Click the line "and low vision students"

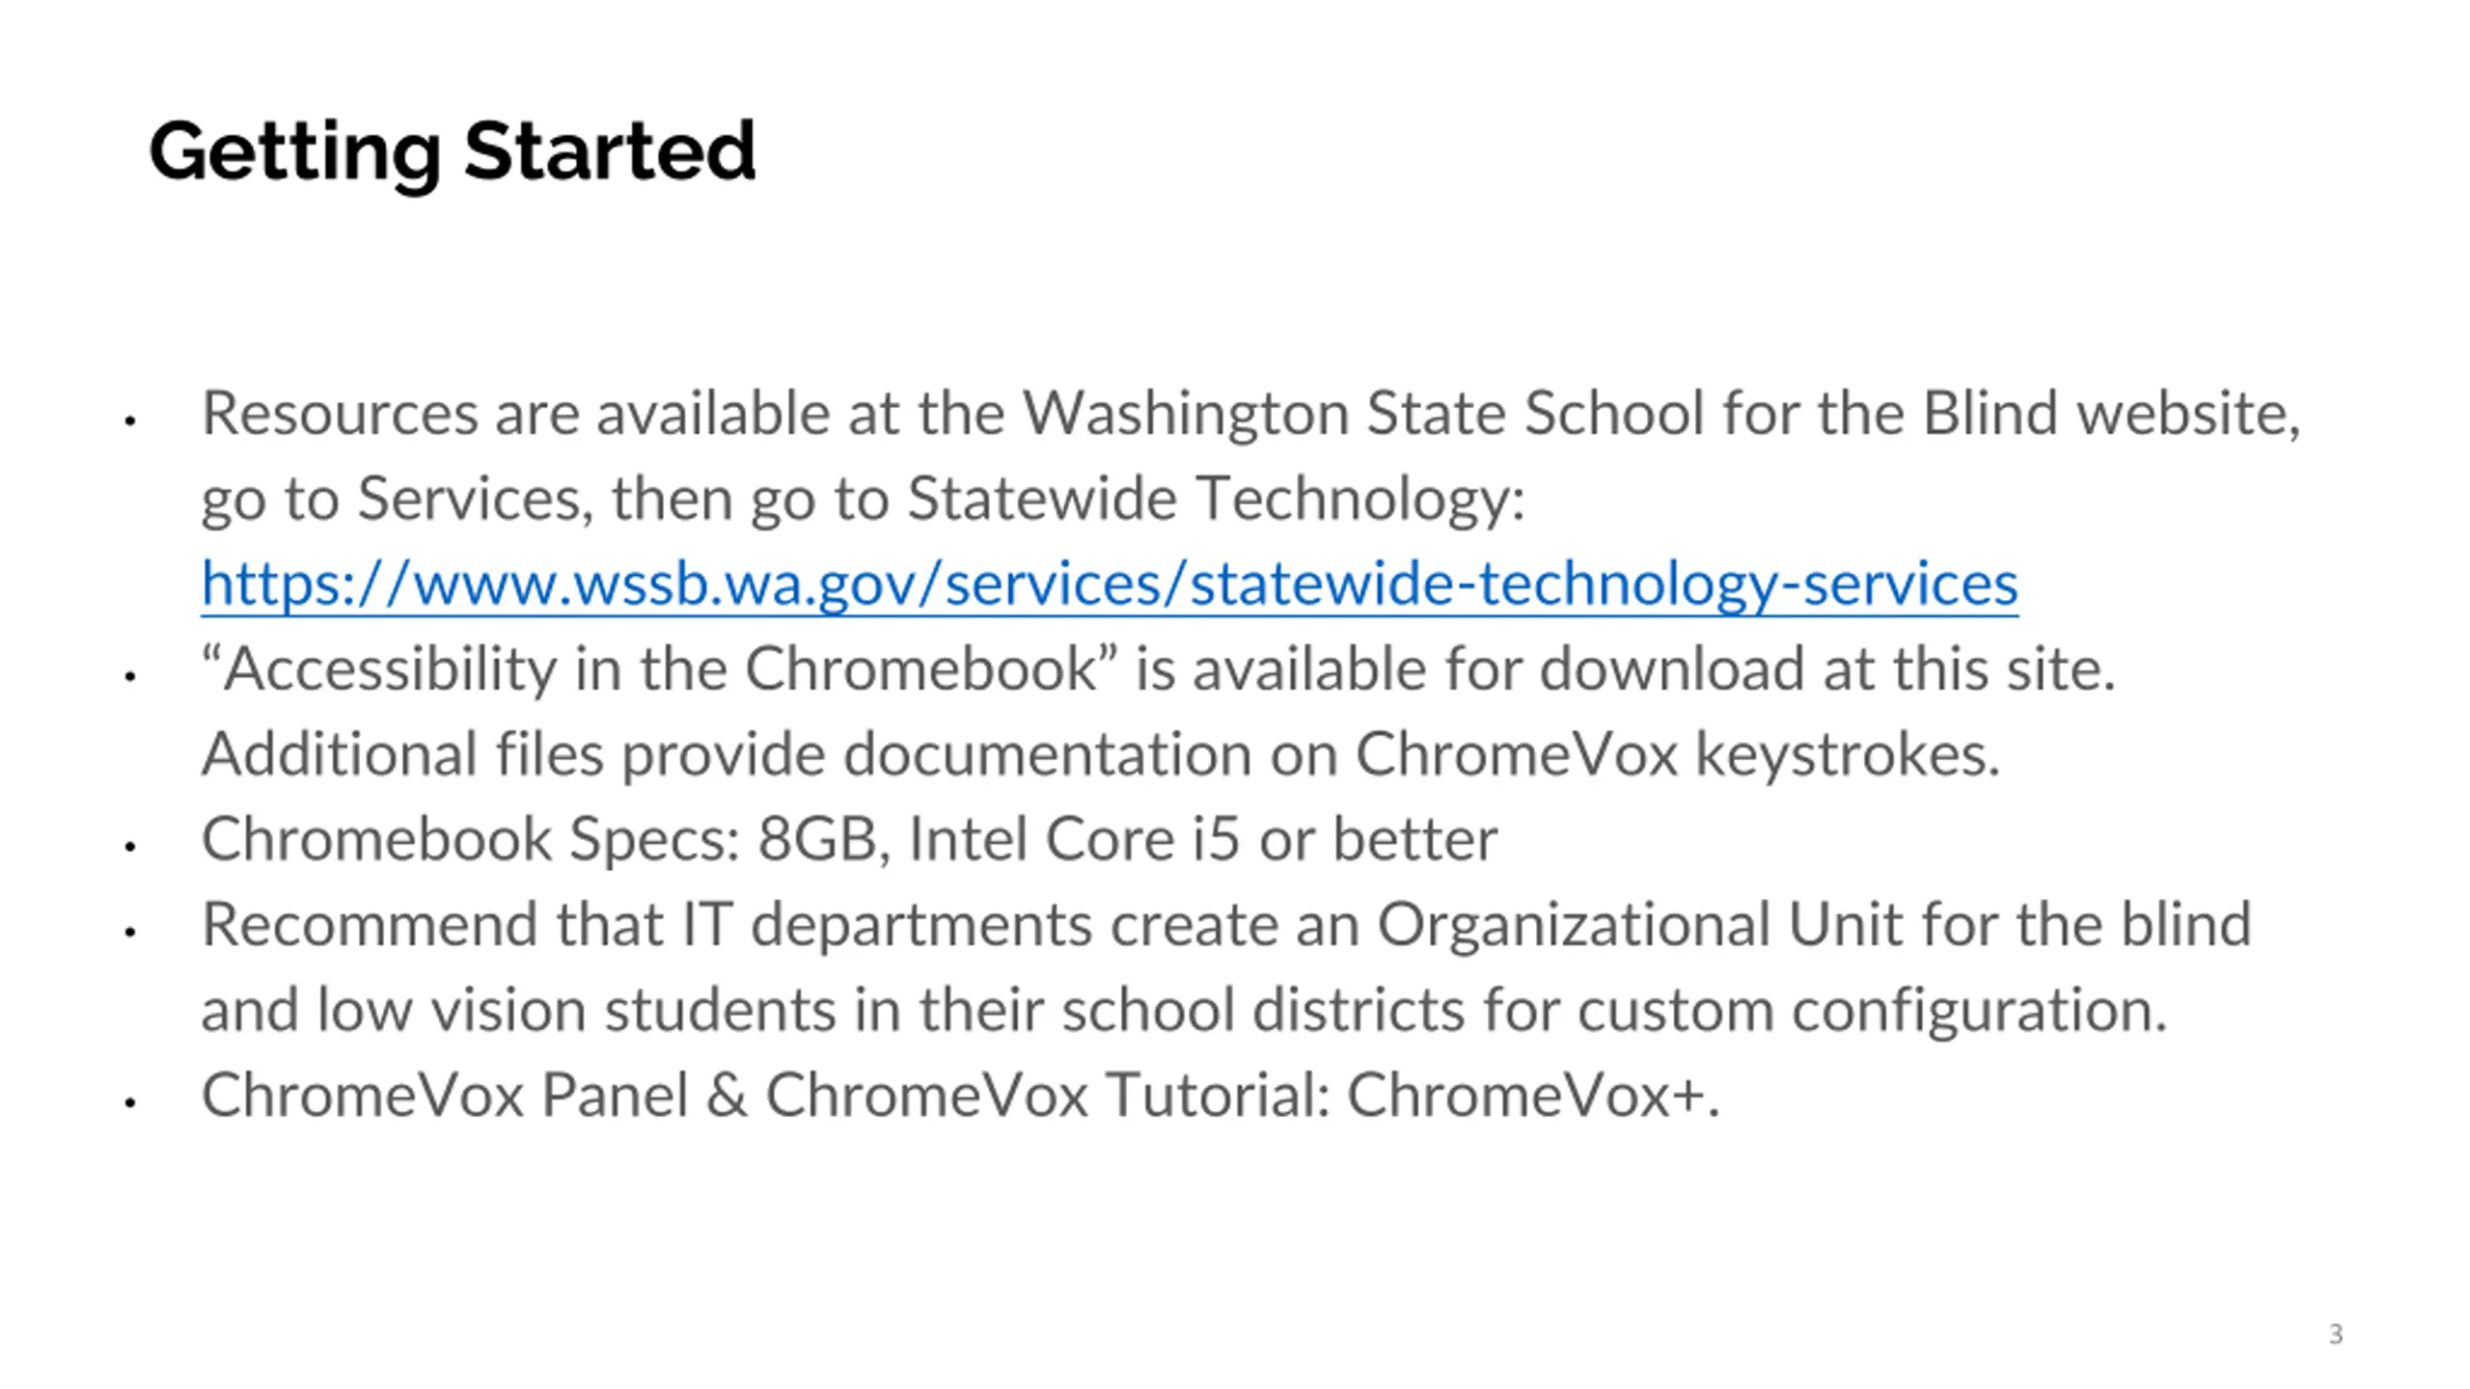[1185, 1010]
